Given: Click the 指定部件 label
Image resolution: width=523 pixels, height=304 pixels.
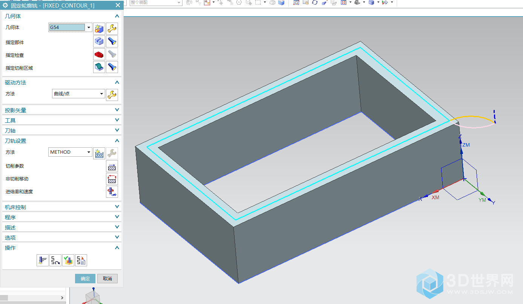Looking at the screenshot, I should [15, 43].
